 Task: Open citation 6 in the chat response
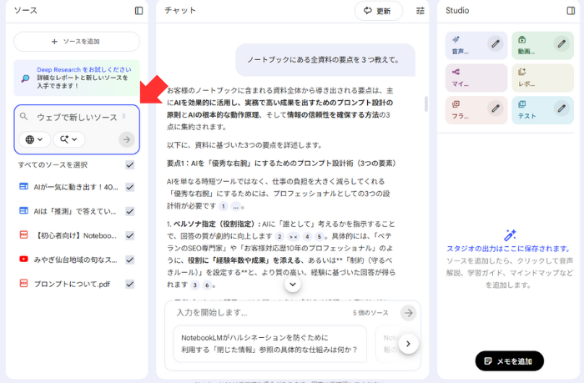pyautogui.click(x=207, y=285)
